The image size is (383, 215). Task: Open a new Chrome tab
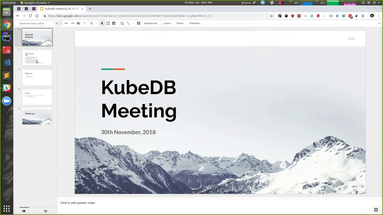(x=90, y=9)
